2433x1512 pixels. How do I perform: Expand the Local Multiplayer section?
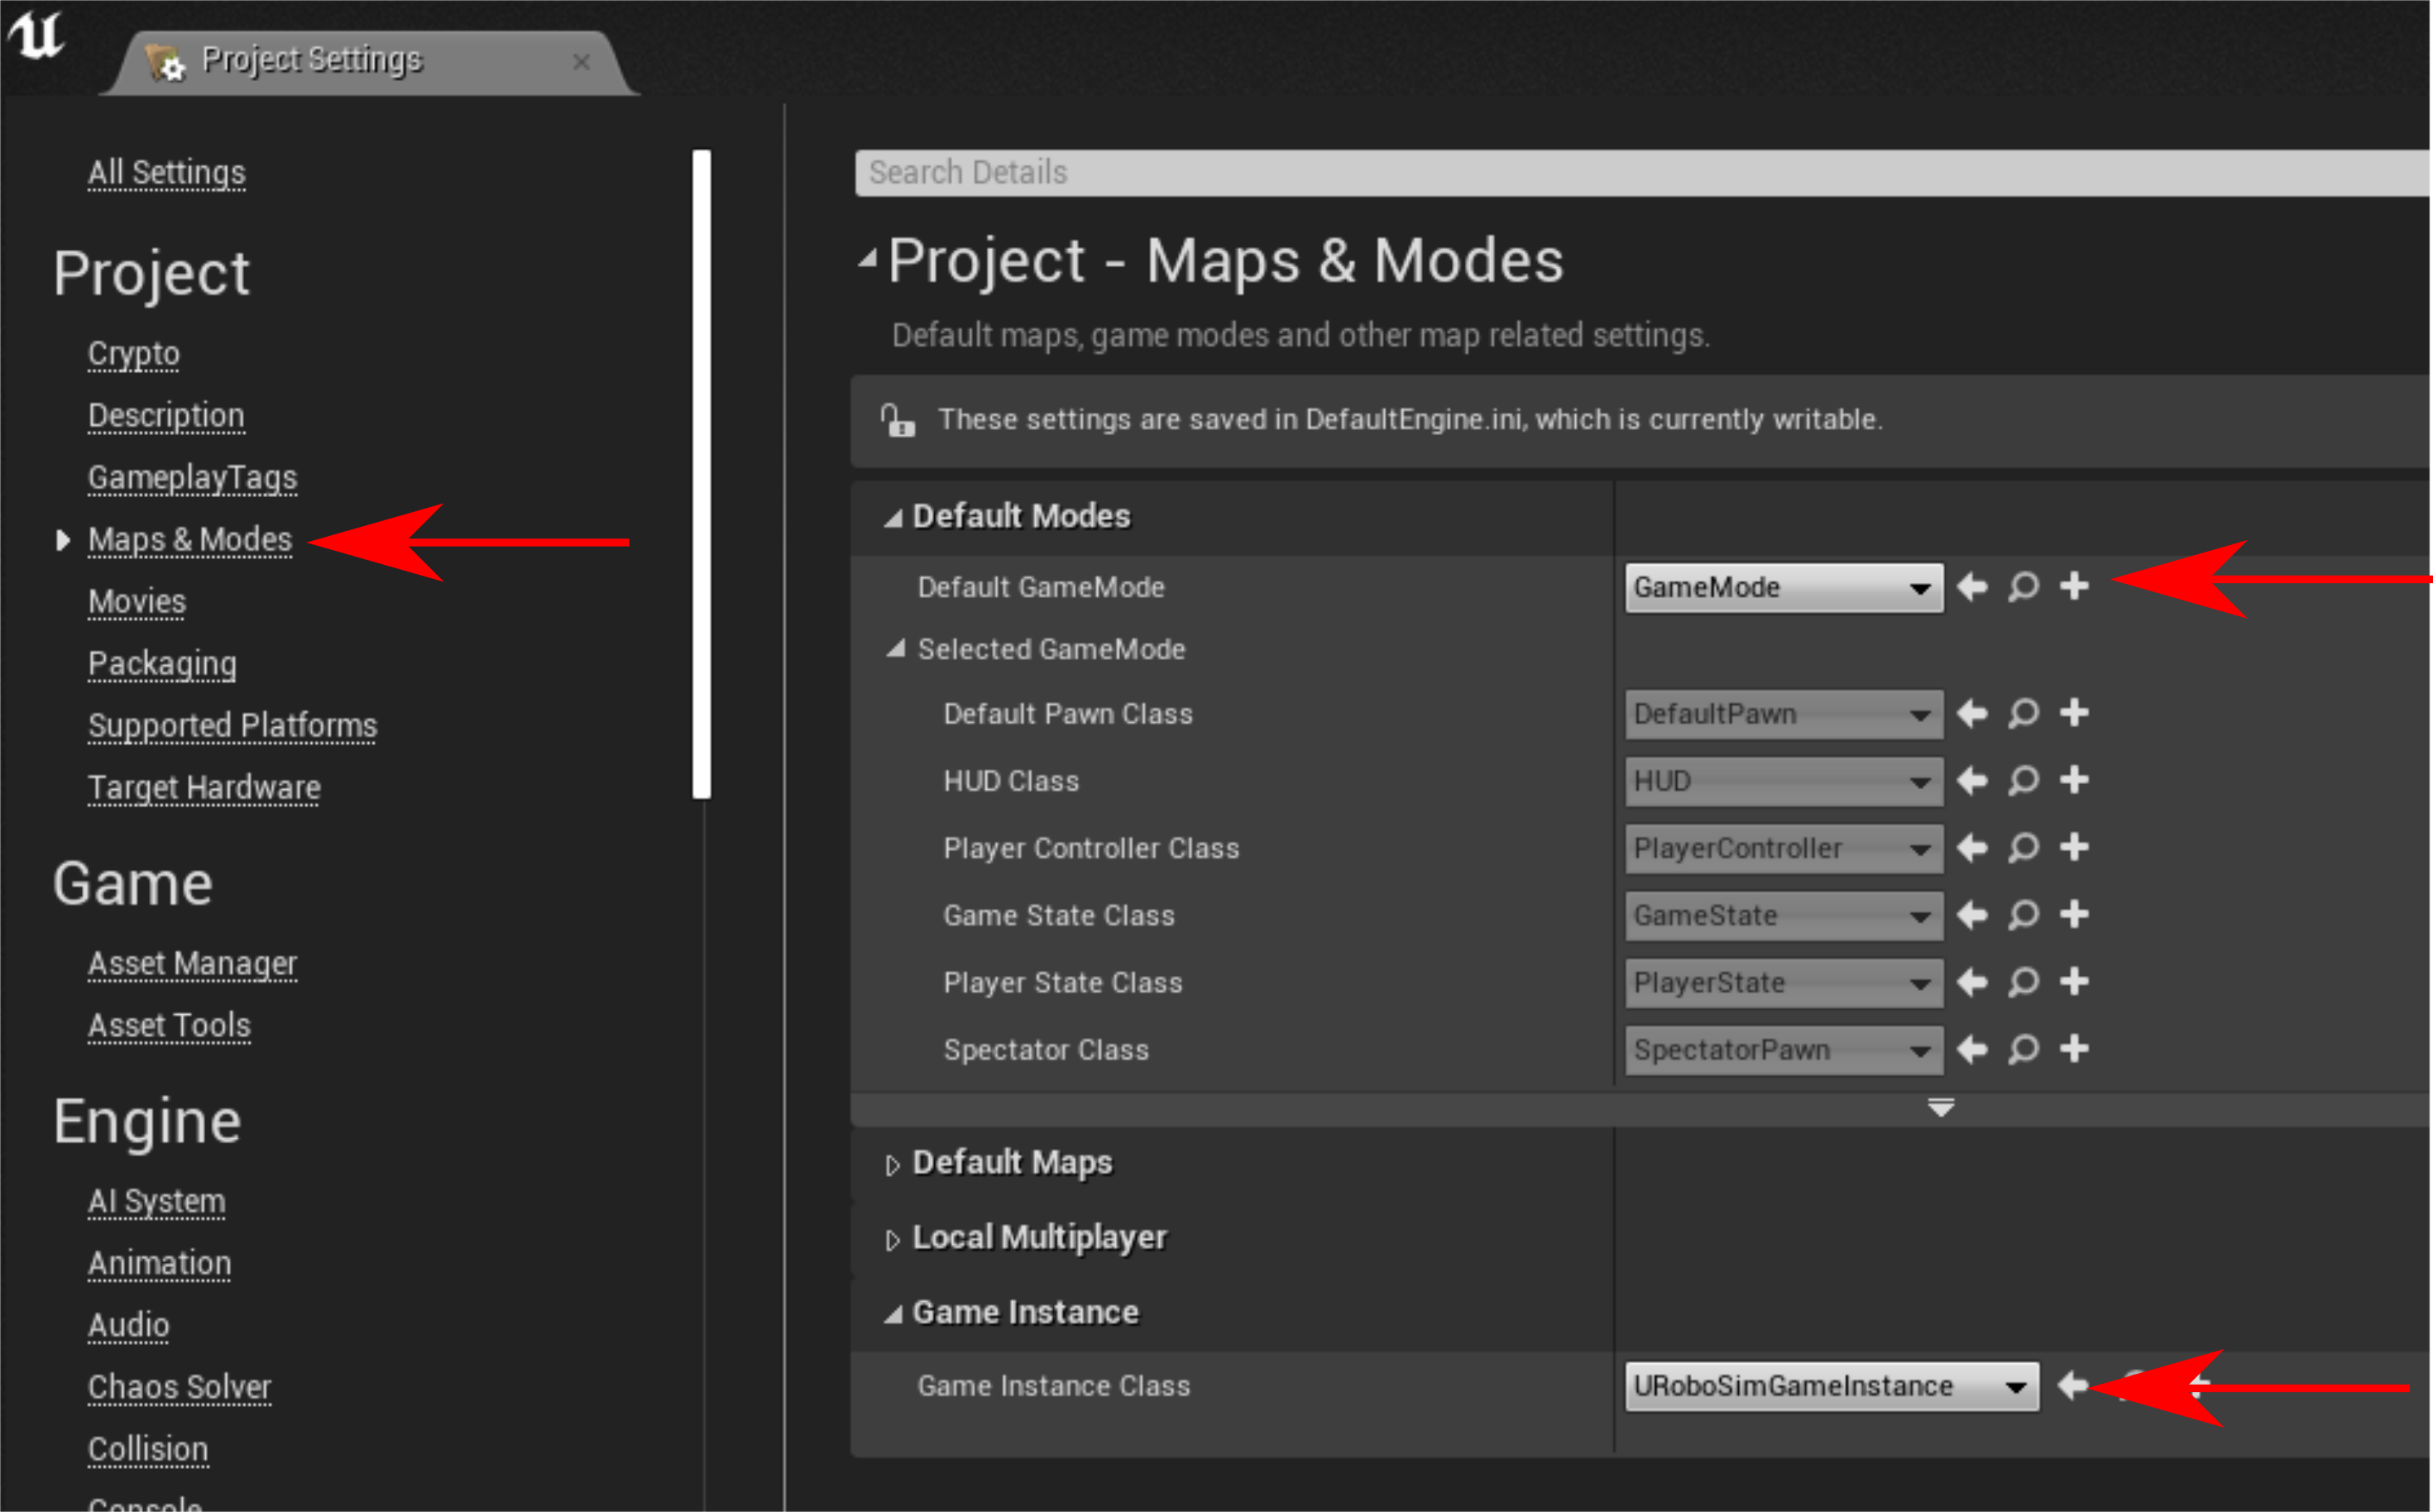[892, 1237]
